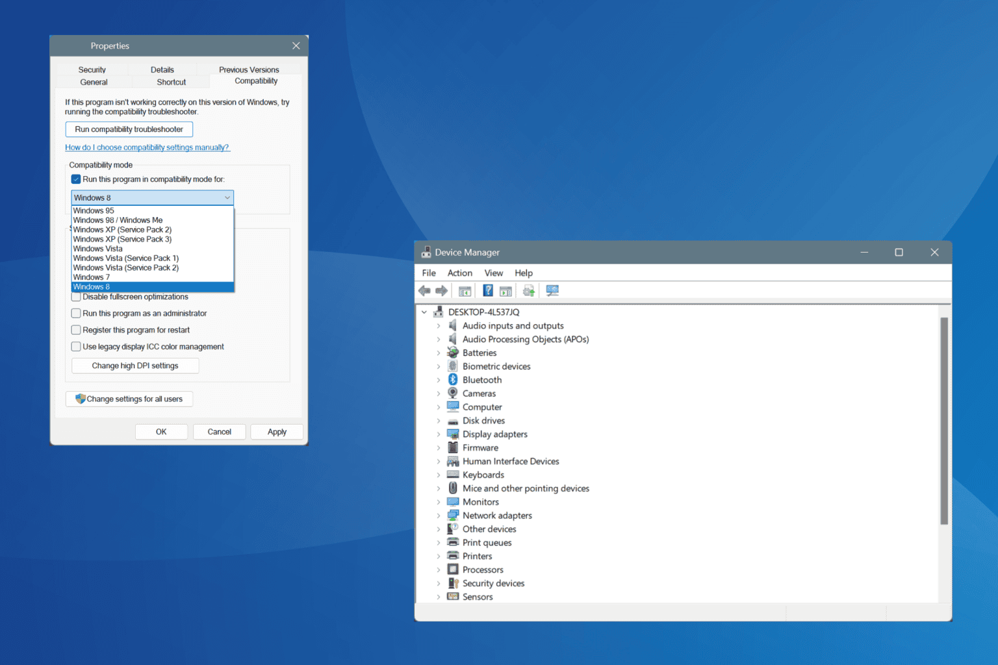Viewport: 998px width, 665px height.
Task: Click the printer icon beside Print queues
Action: pyautogui.click(x=453, y=543)
